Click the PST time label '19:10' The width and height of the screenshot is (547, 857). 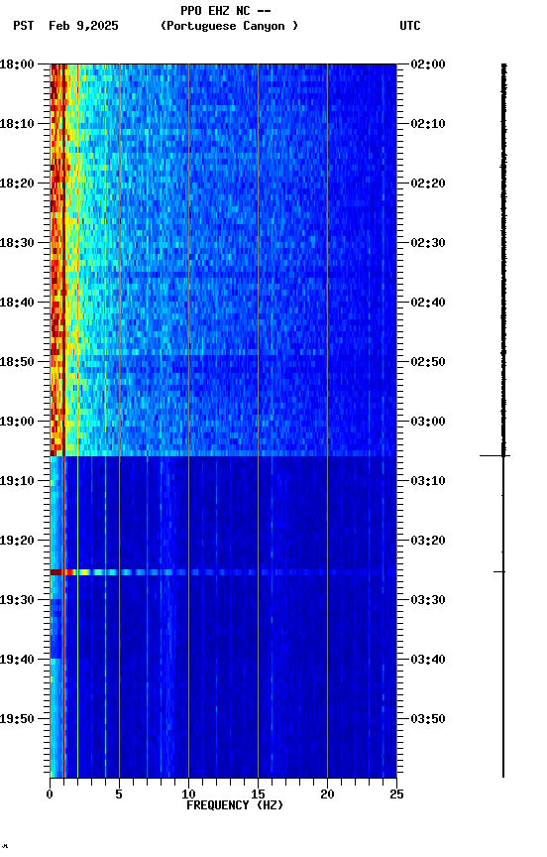point(17,481)
